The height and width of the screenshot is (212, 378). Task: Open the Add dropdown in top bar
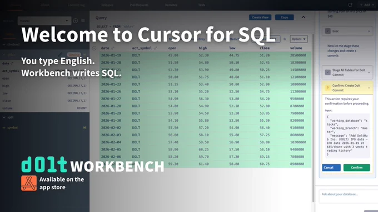[x=367, y=5]
